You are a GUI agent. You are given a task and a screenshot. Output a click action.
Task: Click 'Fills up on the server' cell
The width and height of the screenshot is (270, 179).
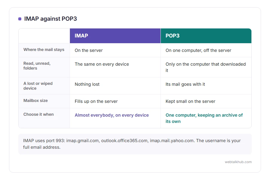(x=115, y=101)
